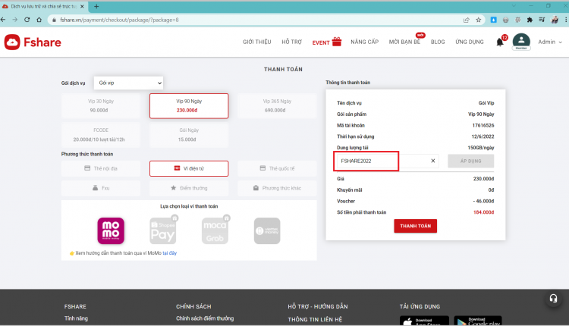Image resolution: width=569 pixels, height=326 pixels.
Task: Select Thẻ nội địa payment method
Action: point(100,168)
